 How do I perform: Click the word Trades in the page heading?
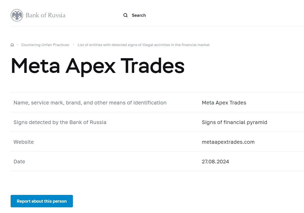(154, 66)
